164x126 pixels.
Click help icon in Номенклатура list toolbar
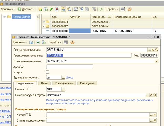(130, 9)
